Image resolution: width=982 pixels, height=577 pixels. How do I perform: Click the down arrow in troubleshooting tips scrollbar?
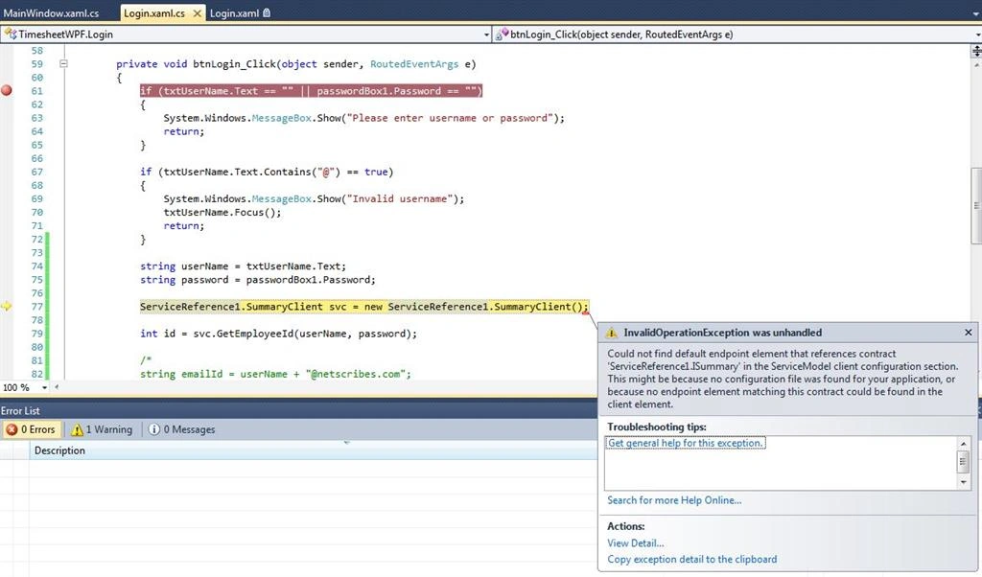tap(963, 482)
